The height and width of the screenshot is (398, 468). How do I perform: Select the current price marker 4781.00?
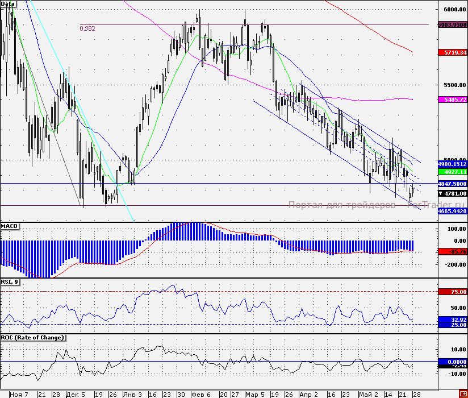(452, 193)
